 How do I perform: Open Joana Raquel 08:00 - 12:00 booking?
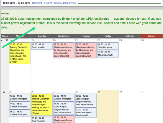pos(86,100)
